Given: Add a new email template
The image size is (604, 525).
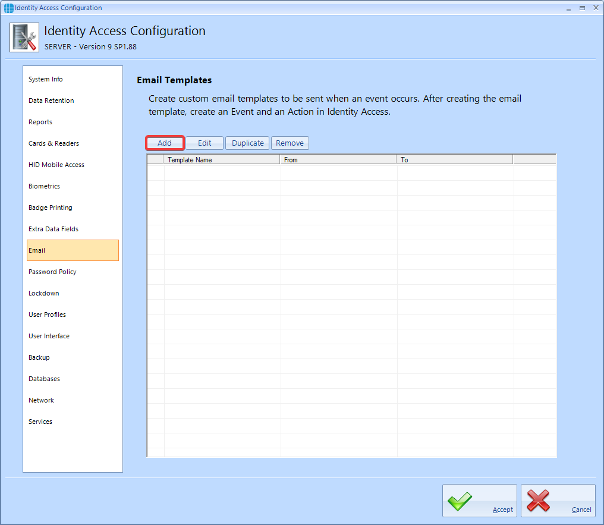Looking at the screenshot, I should [x=165, y=143].
